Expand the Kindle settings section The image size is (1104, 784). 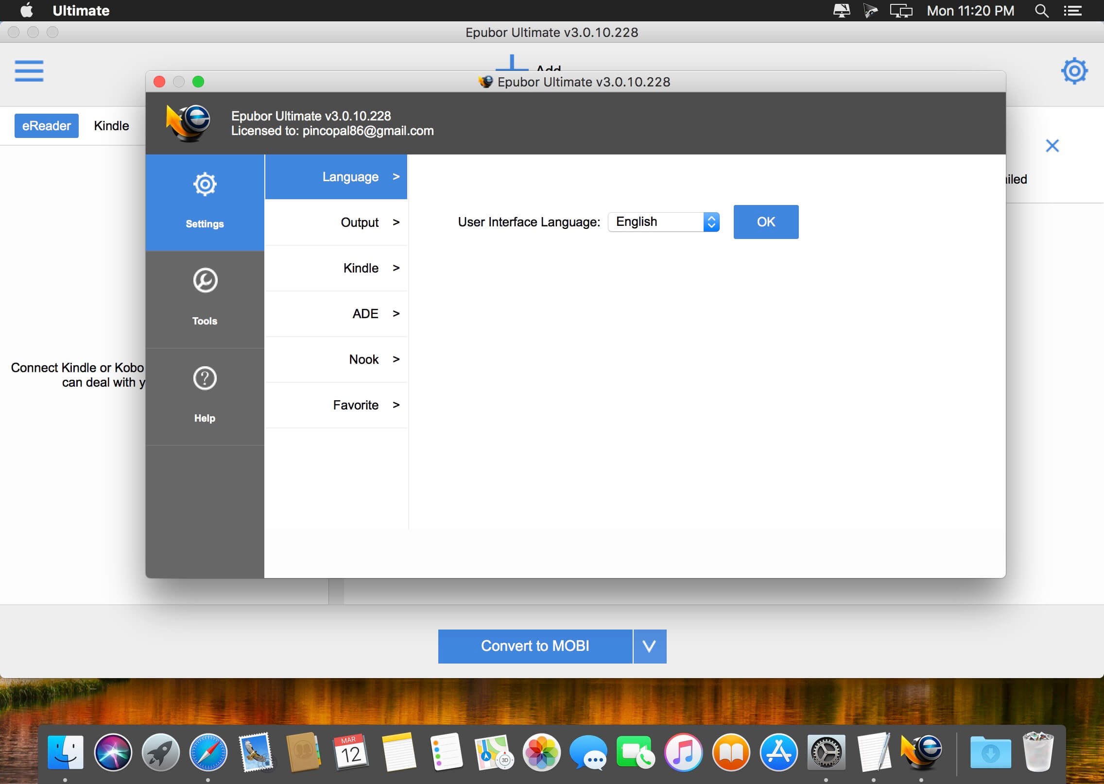(360, 268)
